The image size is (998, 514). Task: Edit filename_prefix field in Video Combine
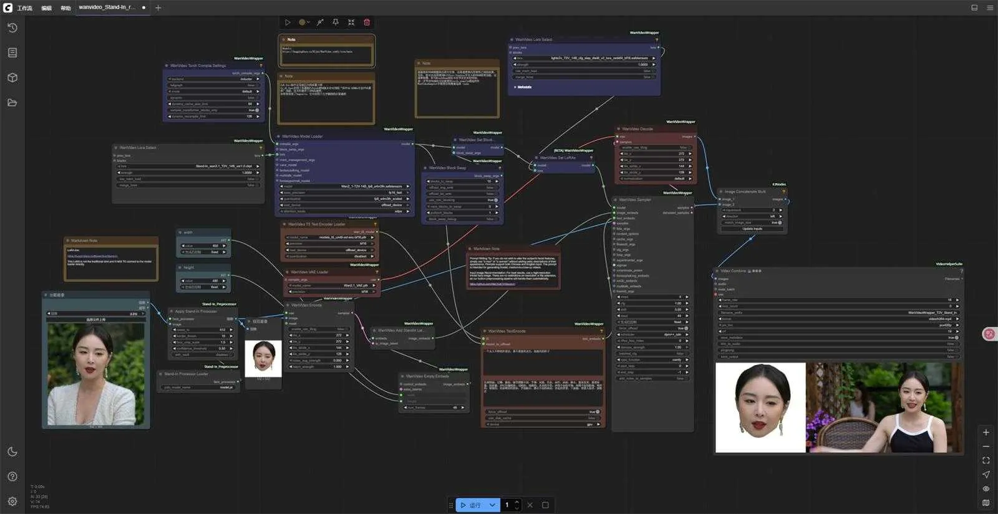[839, 313]
